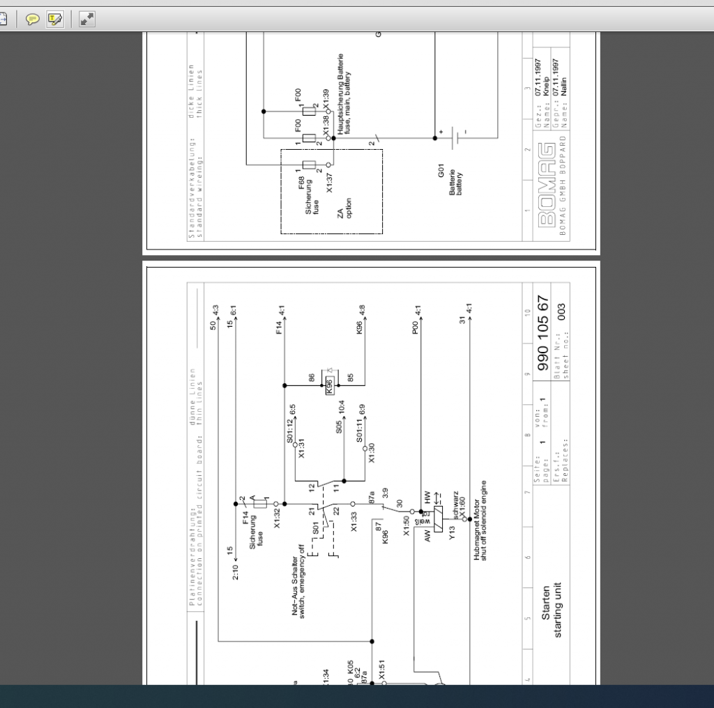Select the dashed ZA option box

[331, 190]
